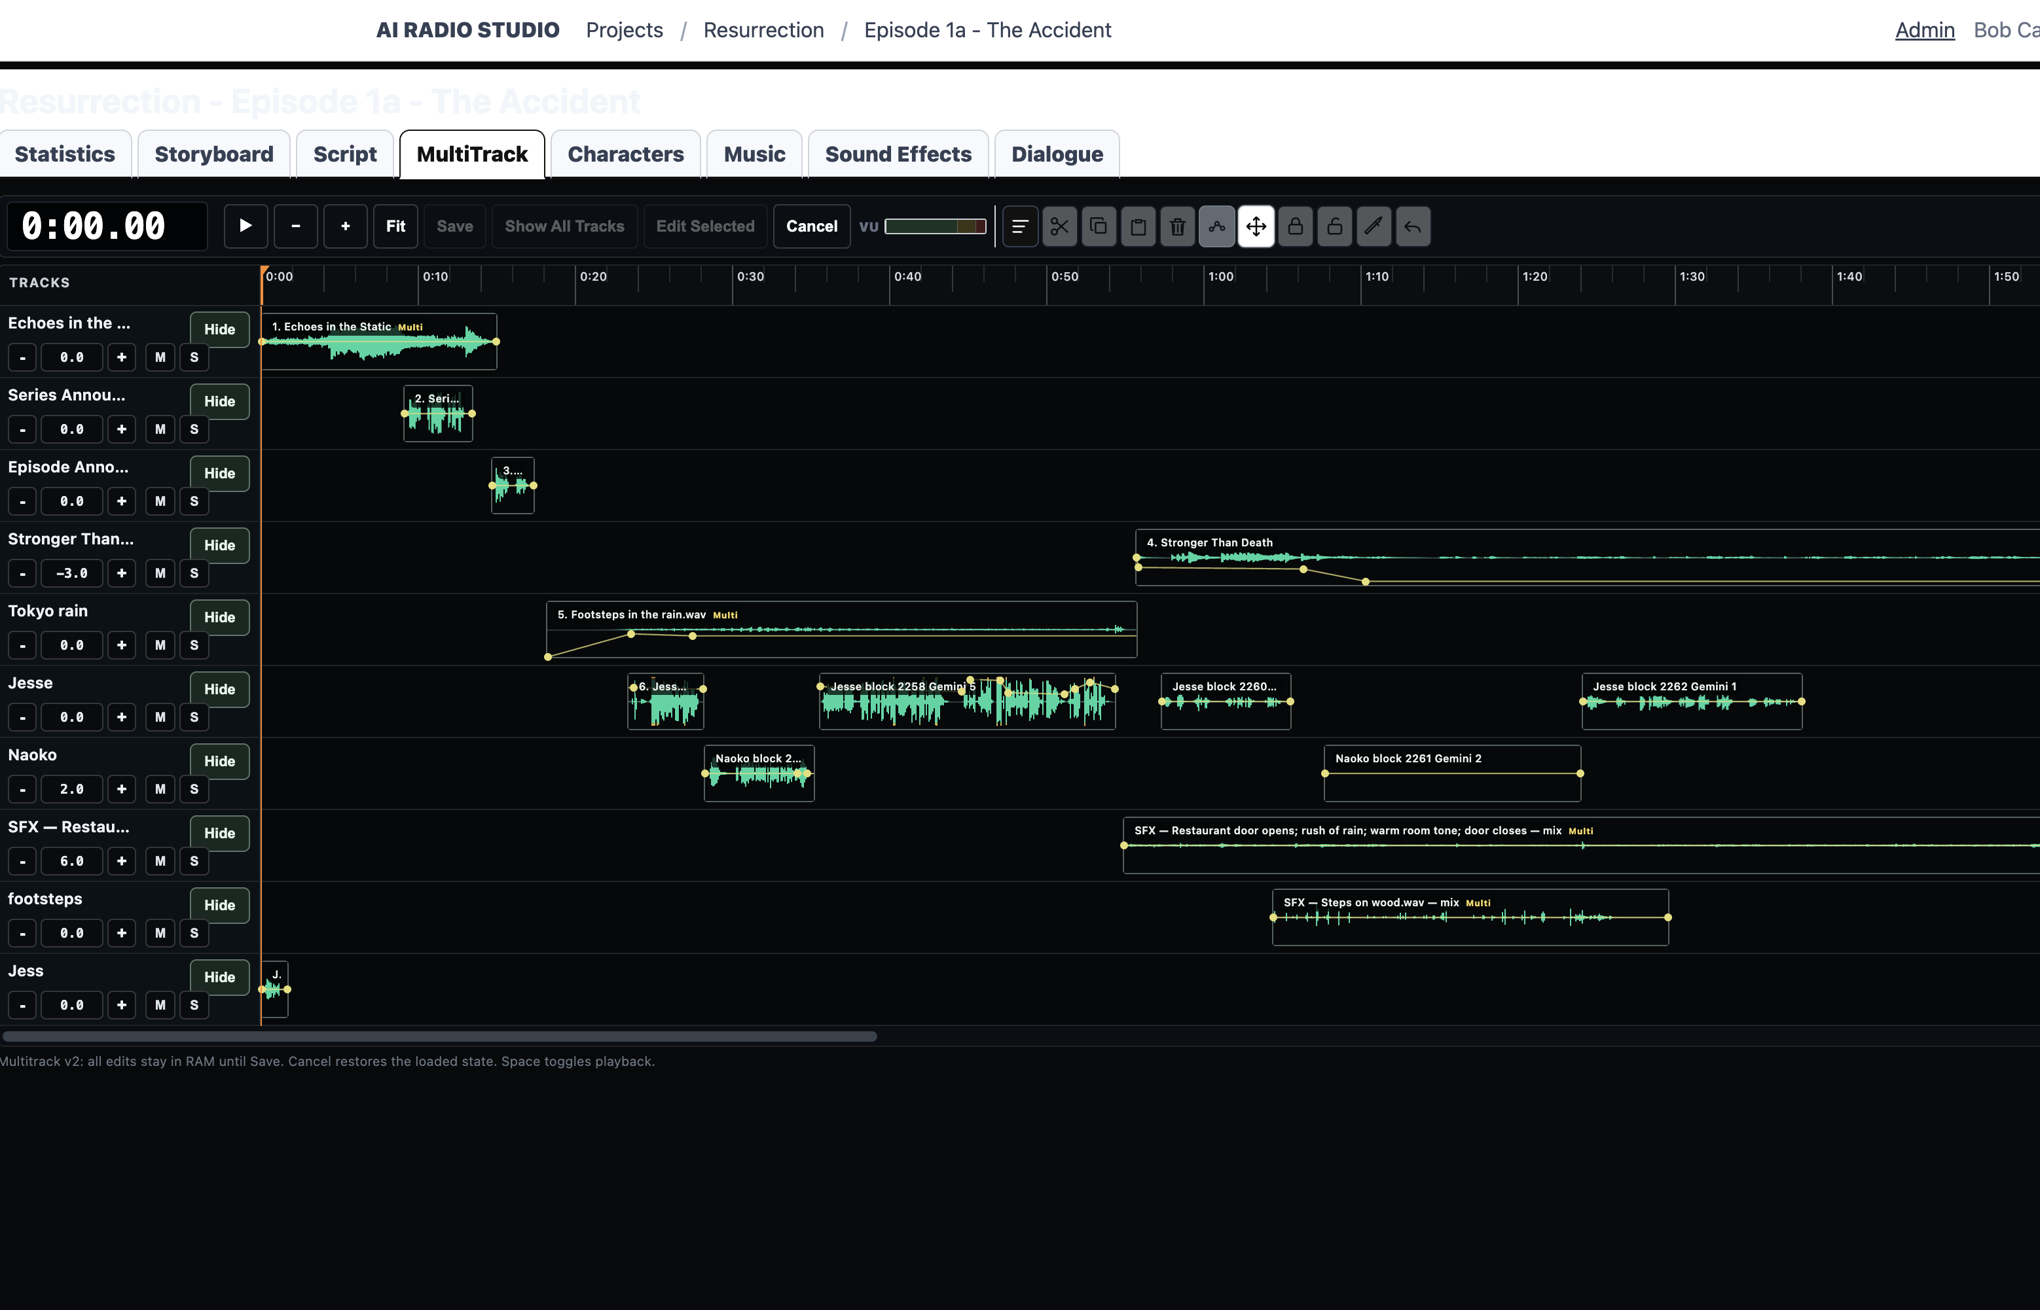Hide the Episode Anno... track
The width and height of the screenshot is (2040, 1310).
219,473
